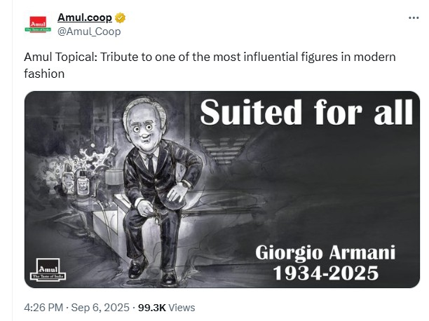Click the Sep 6, 2025 date
429x321 pixels.
click(100, 308)
